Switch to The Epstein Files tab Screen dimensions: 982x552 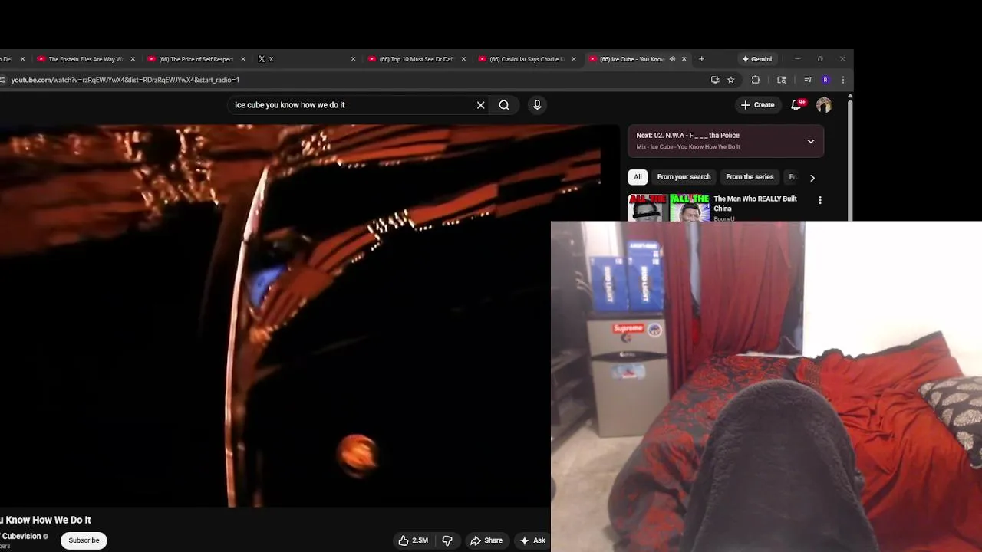coord(86,59)
